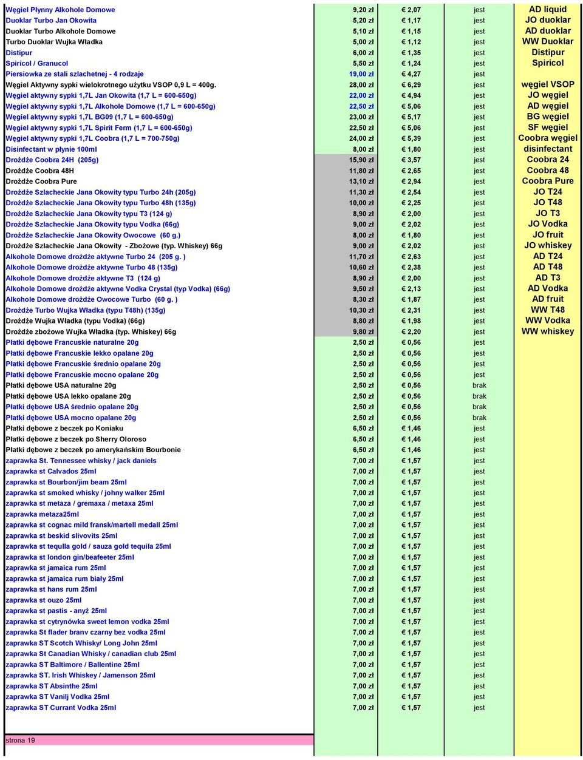Click 'zaprawka st metaza / gremaxa / metaxa 25ml'
The width and height of the screenshot is (583, 760).
(x=80, y=504)
